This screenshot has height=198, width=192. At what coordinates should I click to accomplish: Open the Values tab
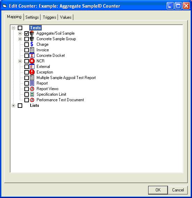[66, 17]
